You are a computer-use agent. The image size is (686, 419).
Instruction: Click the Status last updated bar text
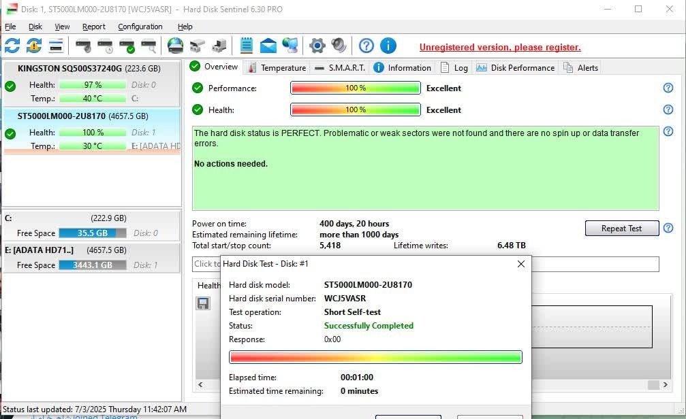point(95,409)
